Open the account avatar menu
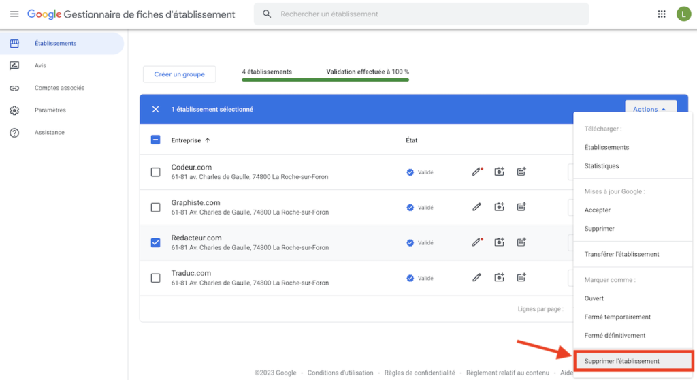Image resolution: width=697 pixels, height=380 pixels. click(683, 14)
